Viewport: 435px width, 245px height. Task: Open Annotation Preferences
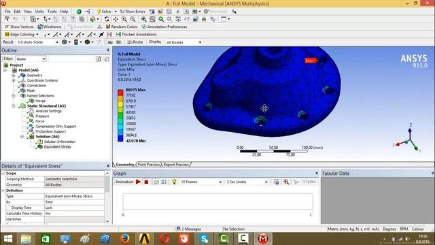coord(164,27)
